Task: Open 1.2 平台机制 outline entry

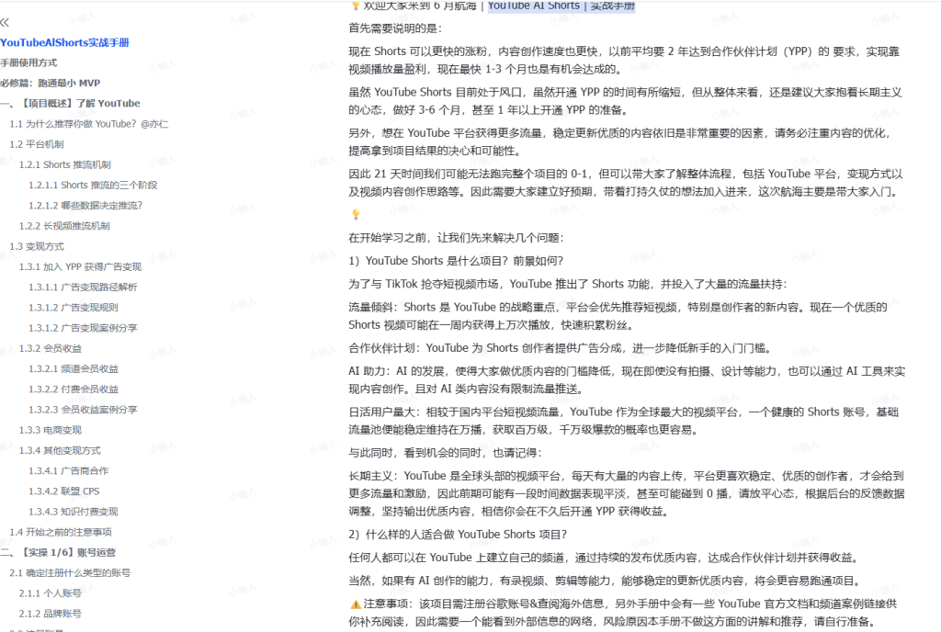Action: point(37,144)
